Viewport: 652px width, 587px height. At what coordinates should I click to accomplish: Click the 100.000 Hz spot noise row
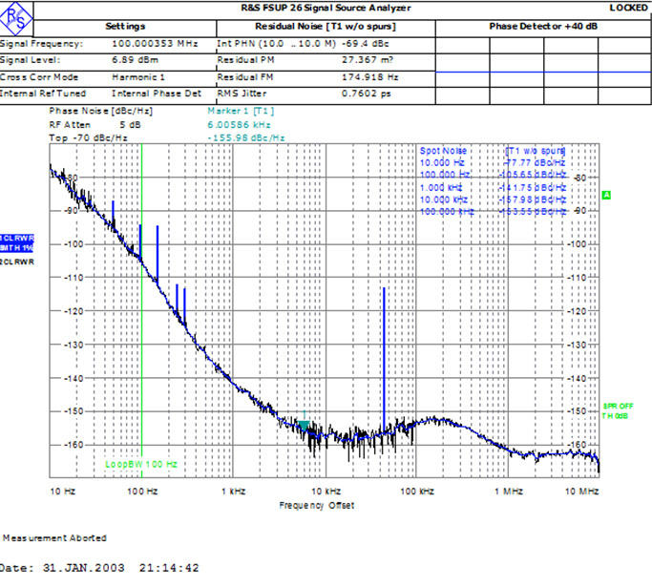[x=493, y=175]
